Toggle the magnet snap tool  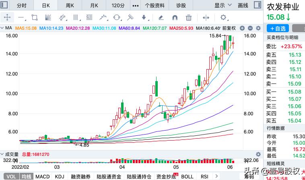tap(175, 18)
